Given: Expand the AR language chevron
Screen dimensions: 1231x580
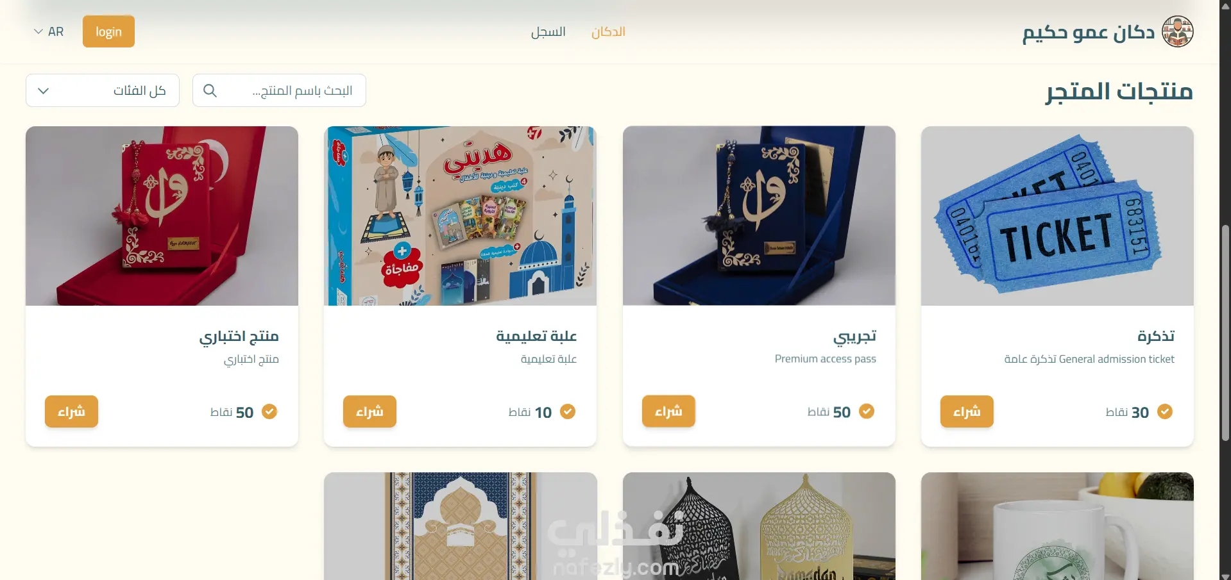Looking at the screenshot, I should [38, 31].
